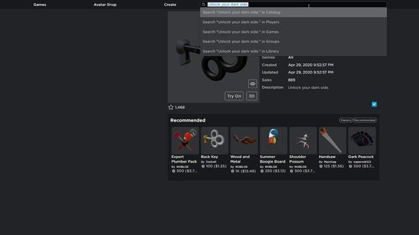The image size is (419, 235).
Task: Click the Handsaw title link
Action: pyautogui.click(x=327, y=157)
